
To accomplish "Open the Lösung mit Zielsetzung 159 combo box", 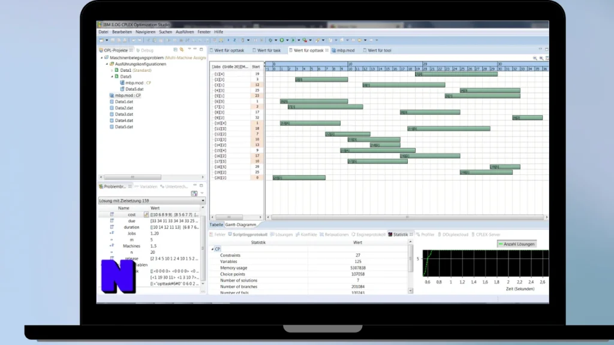I will (152, 201).
